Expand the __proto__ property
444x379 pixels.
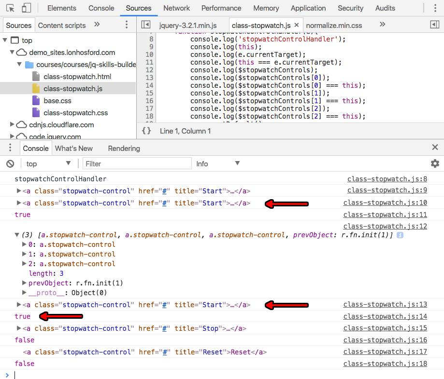point(24,293)
